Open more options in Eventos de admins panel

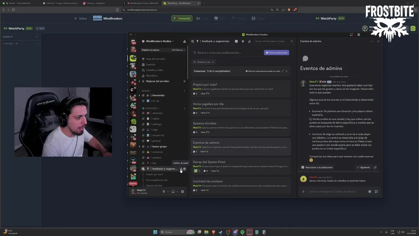pos(372,41)
